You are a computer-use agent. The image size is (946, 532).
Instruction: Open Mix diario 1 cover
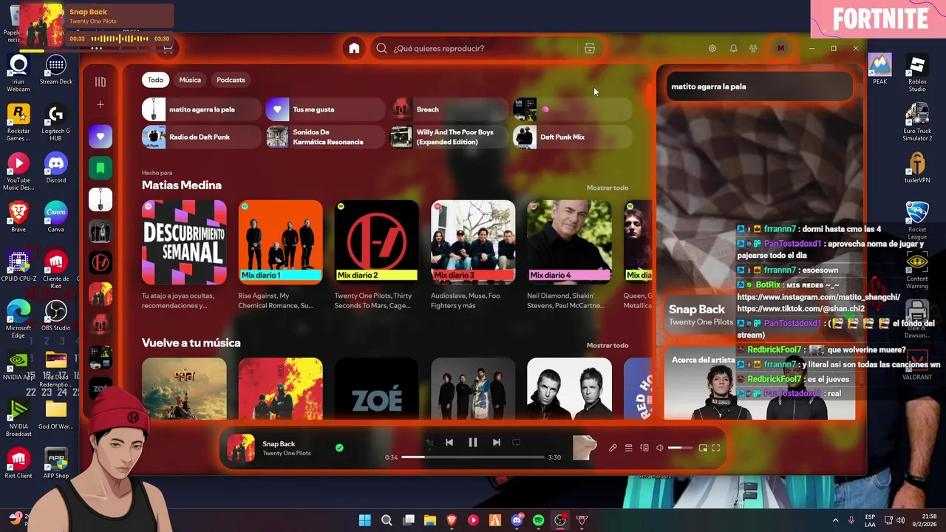click(x=280, y=242)
